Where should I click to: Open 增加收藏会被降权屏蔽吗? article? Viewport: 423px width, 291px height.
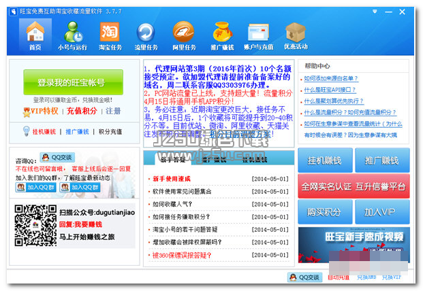pos(187,242)
